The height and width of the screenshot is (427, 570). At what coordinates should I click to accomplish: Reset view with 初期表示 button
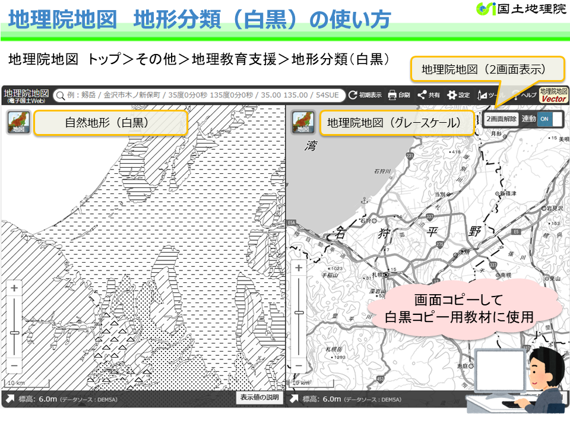(365, 95)
